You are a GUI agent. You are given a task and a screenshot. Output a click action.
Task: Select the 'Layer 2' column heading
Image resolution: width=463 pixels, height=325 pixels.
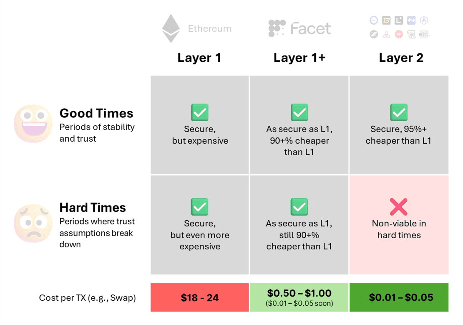click(401, 58)
